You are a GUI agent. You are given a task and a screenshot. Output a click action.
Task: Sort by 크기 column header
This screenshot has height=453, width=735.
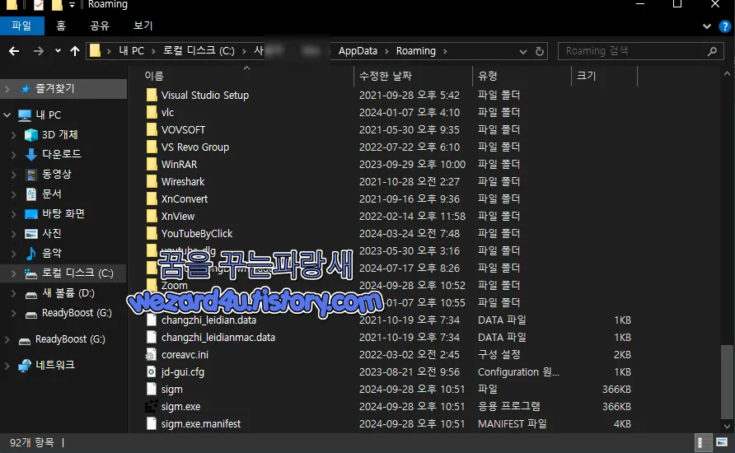point(586,76)
